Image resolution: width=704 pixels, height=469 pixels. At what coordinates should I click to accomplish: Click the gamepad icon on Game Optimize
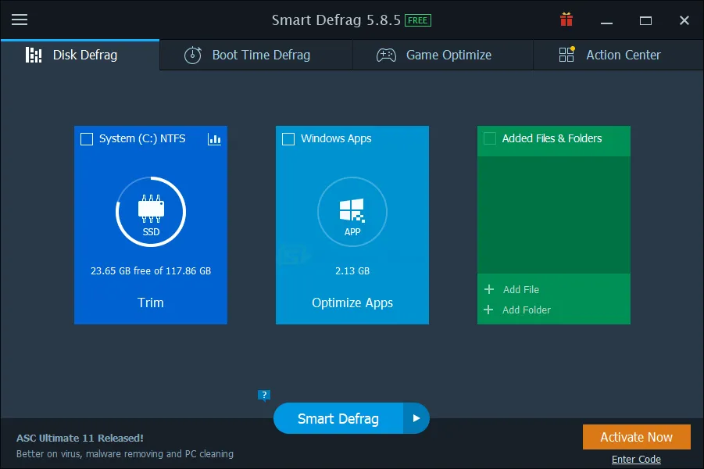click(x=386, y=55)
